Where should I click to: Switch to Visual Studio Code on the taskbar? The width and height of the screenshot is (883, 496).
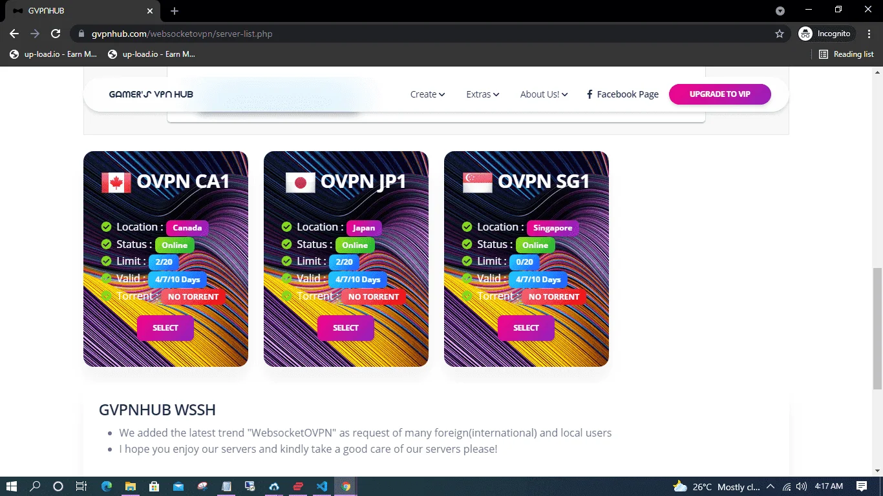[322, 486]
